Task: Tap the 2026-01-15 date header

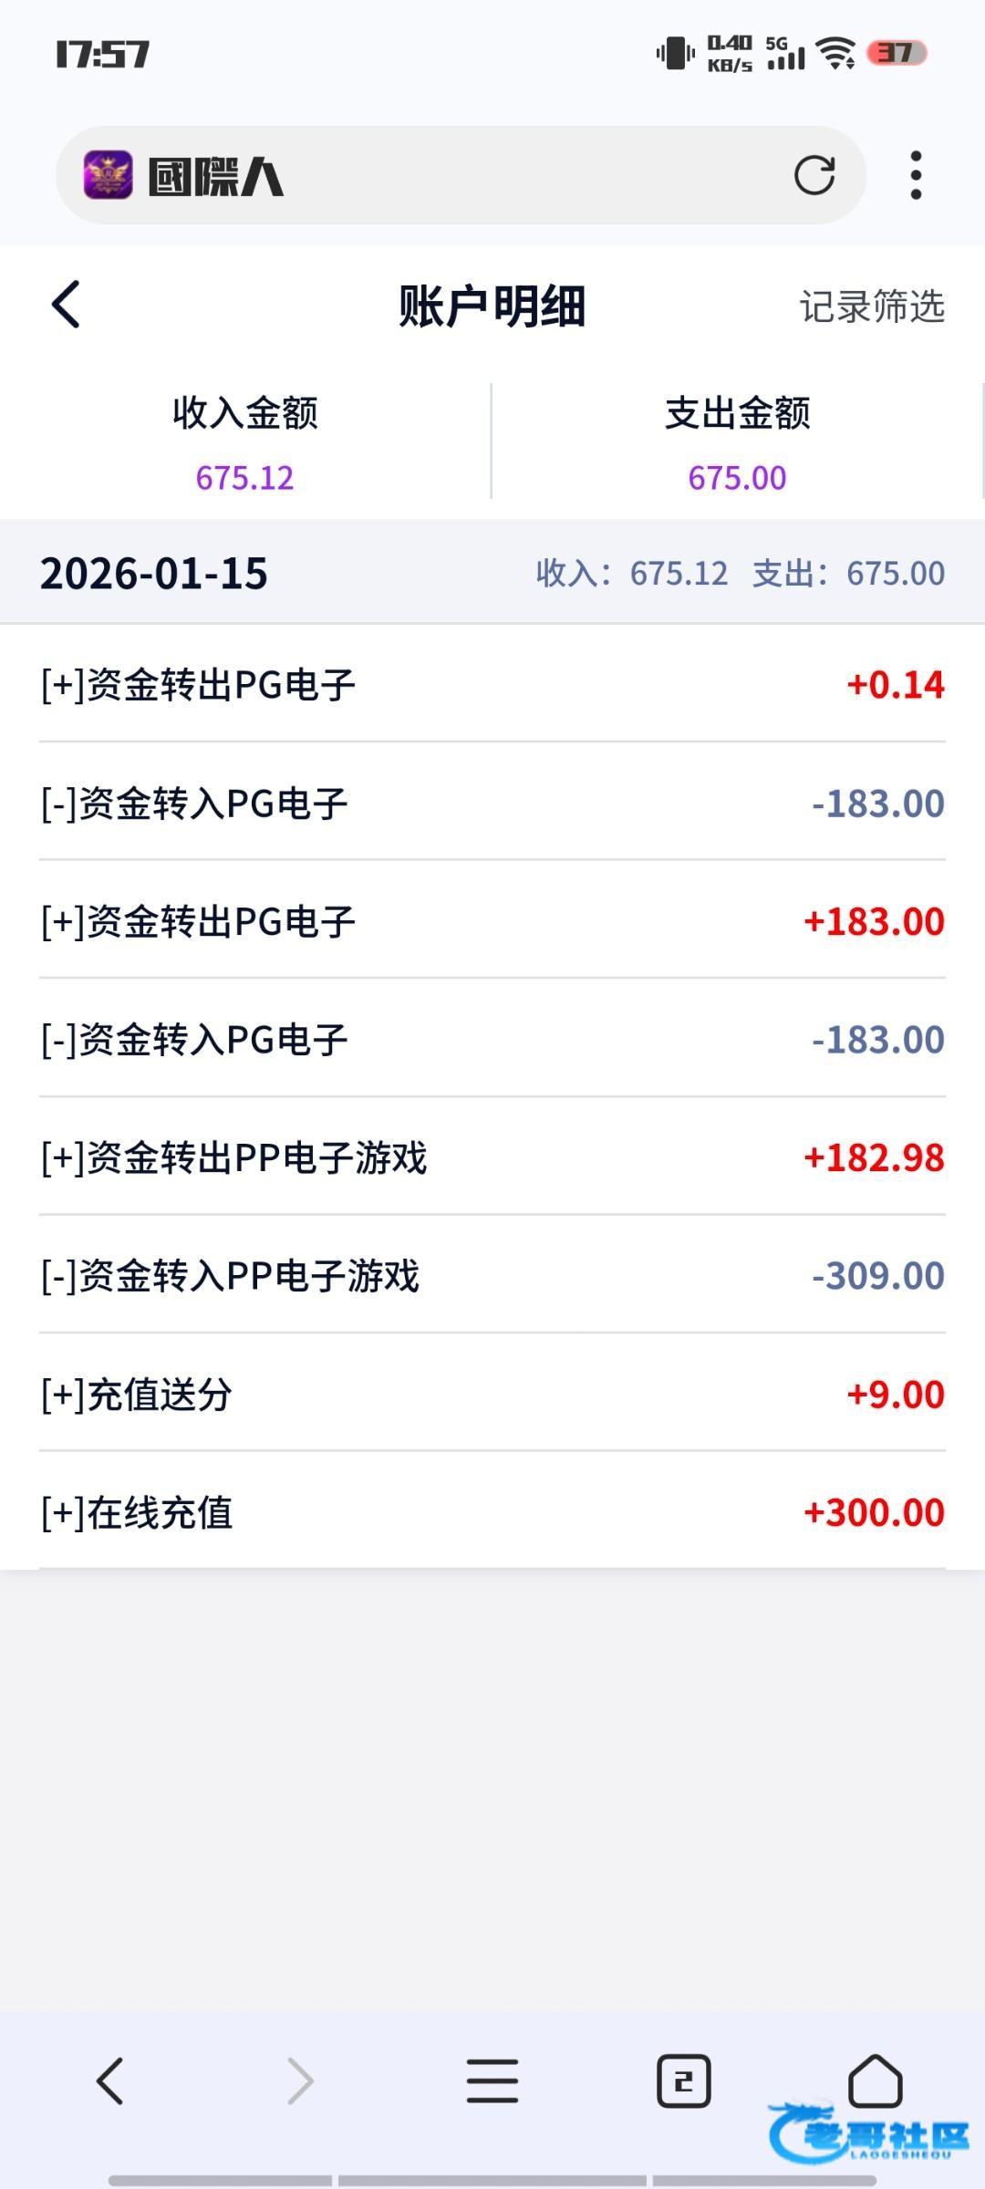Action: (x=153, y=573)
